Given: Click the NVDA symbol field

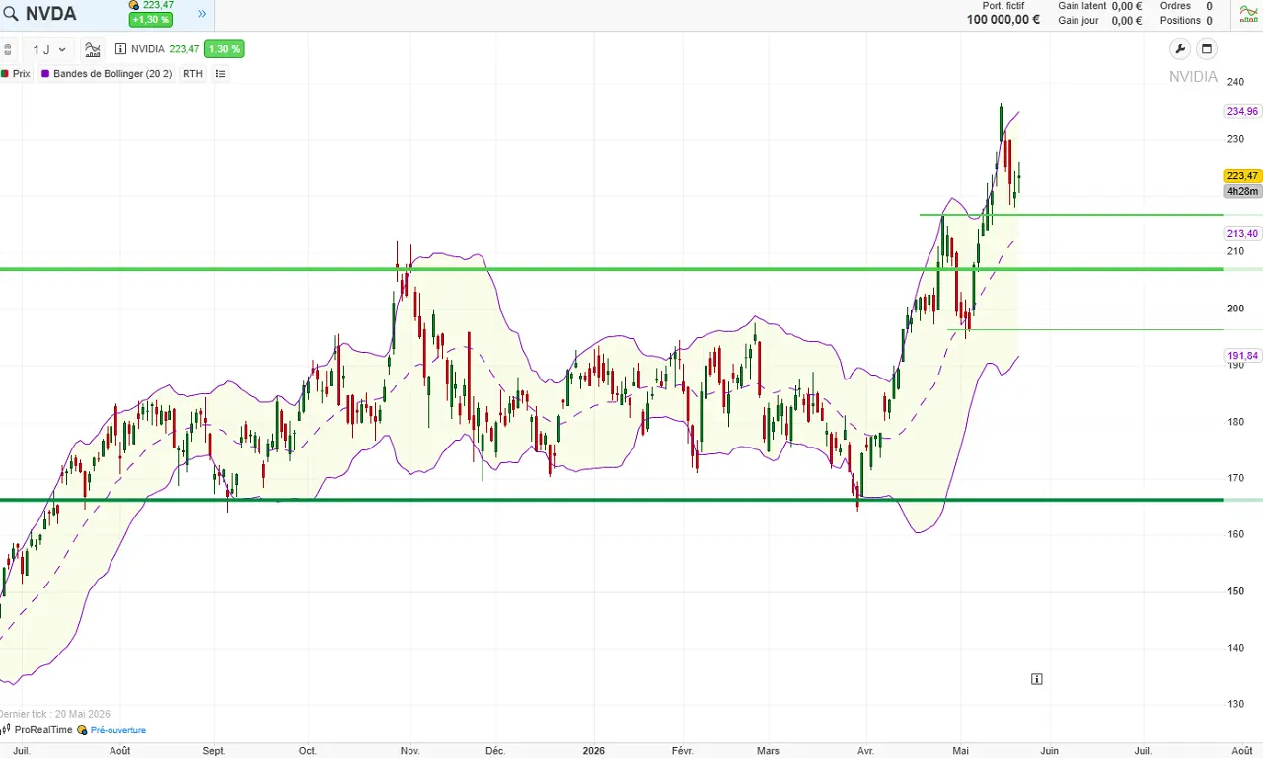Looking at the screenshot, I should point(50,14).
